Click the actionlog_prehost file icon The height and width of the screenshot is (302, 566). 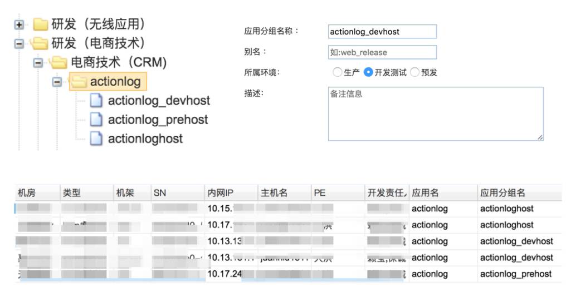tap(96, 119)
